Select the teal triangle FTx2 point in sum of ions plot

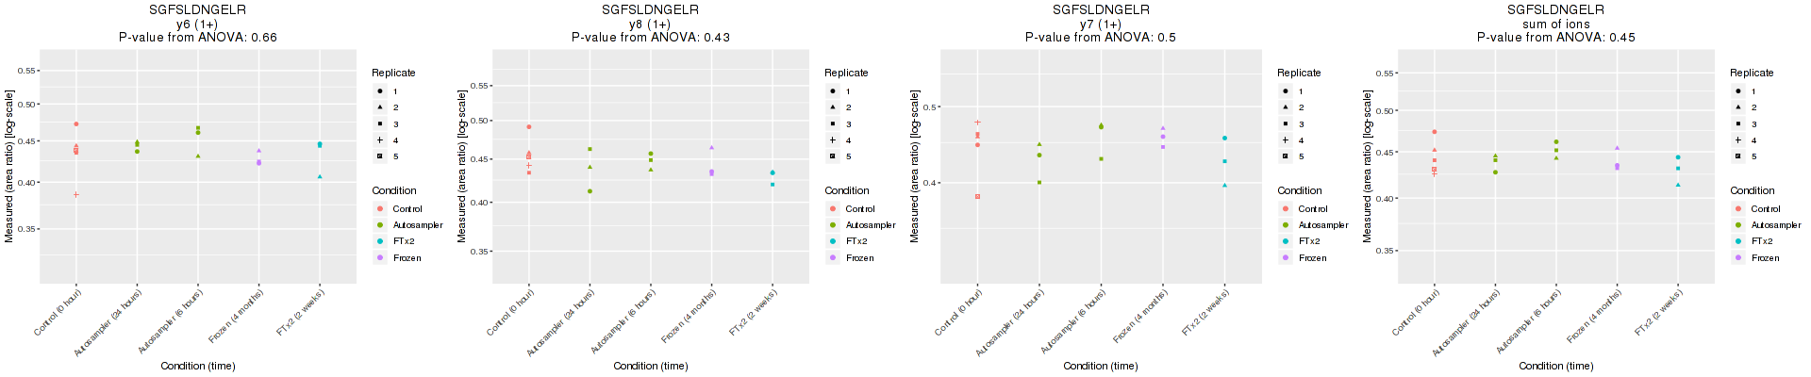[x=1678, y=185]
